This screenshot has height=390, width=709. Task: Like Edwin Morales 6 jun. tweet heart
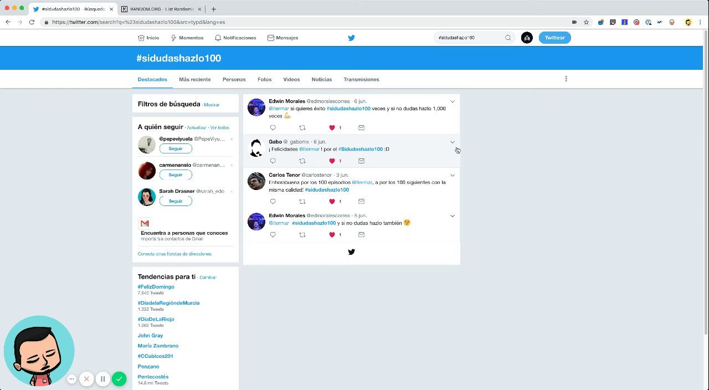tap(332, 127)
